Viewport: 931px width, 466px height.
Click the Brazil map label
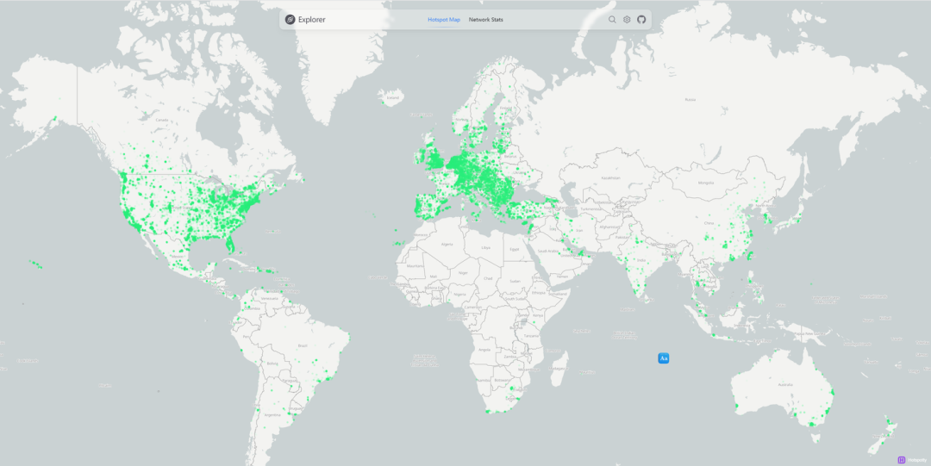(303, 345)
